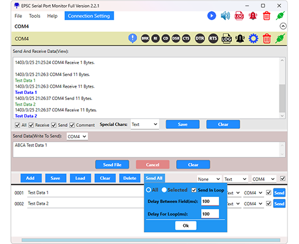The height and width of the screenshot is (244, 299).
Task: Click the red alarm bell icon in top toolbar
Action: point(253,16)
